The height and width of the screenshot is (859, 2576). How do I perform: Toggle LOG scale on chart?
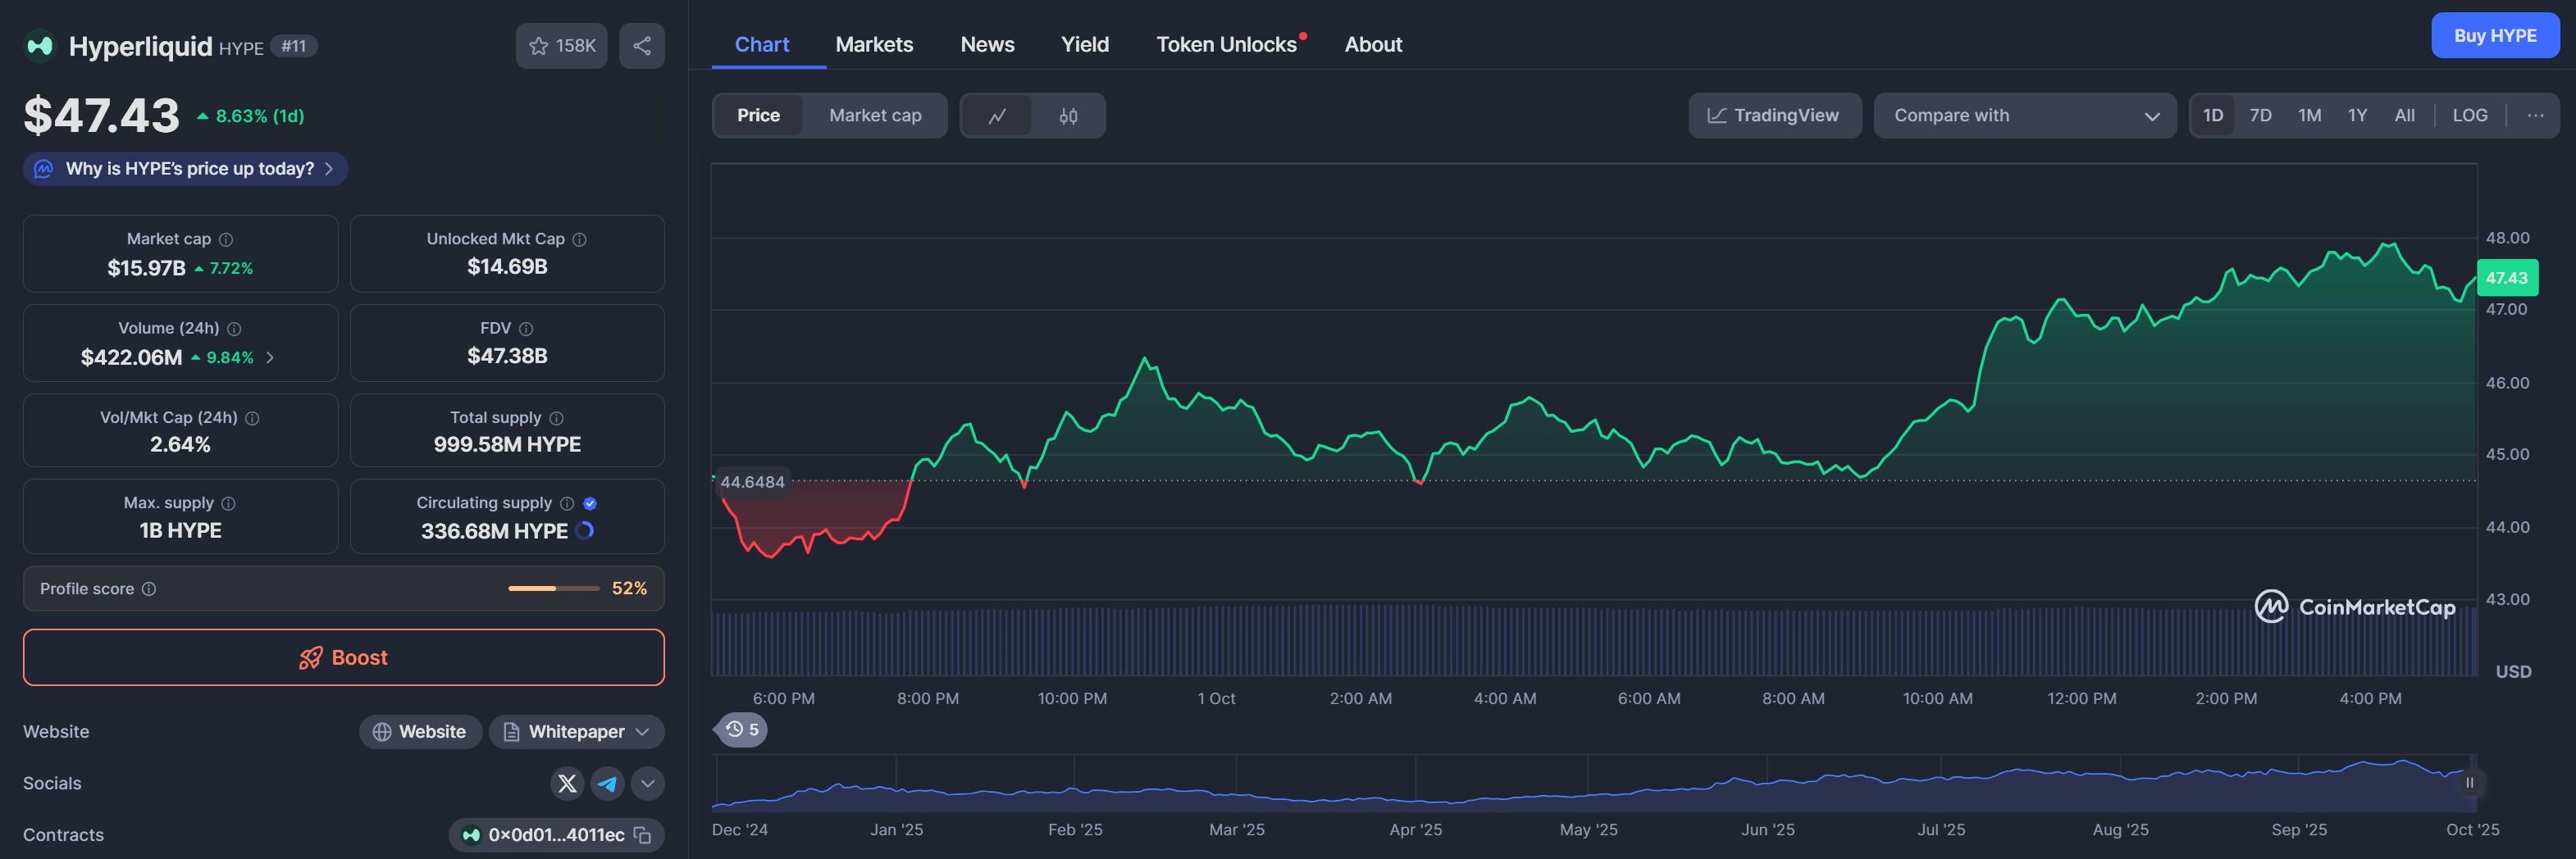2469,116
